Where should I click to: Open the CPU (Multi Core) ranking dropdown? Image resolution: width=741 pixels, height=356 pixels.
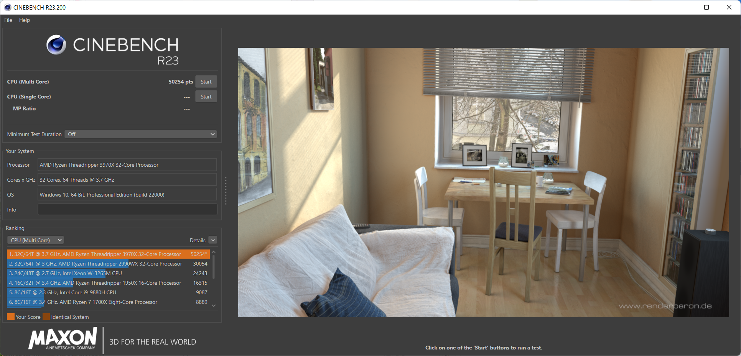(x=35, y=240)
